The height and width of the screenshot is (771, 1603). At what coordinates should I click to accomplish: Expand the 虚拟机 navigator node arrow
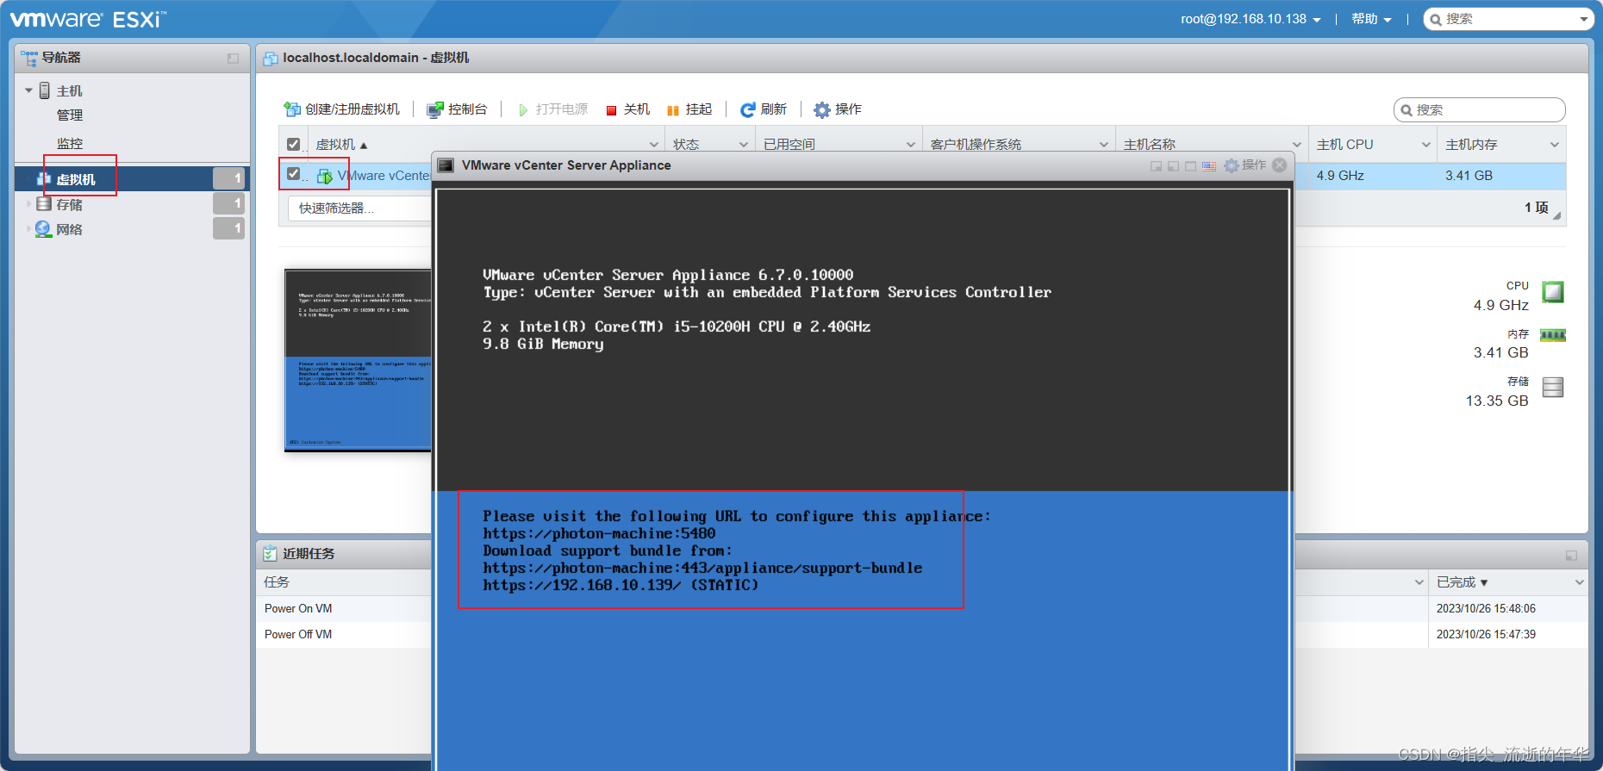point(28,179)
